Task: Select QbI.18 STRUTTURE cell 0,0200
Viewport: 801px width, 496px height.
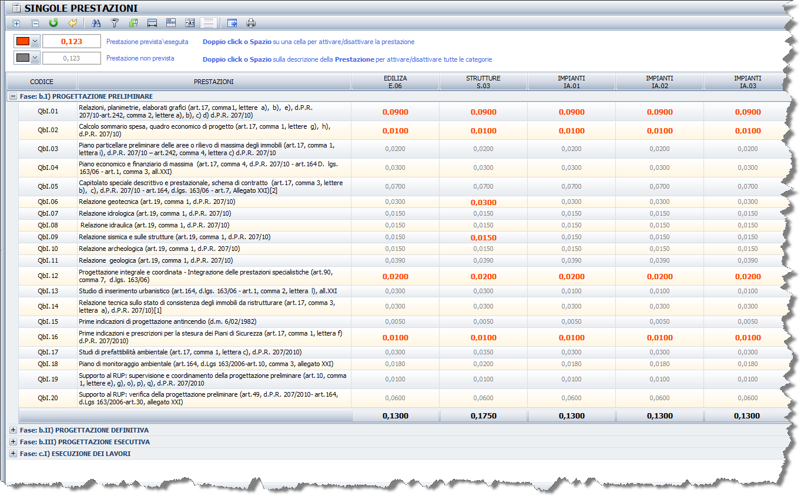Action: tap(483, 364)
